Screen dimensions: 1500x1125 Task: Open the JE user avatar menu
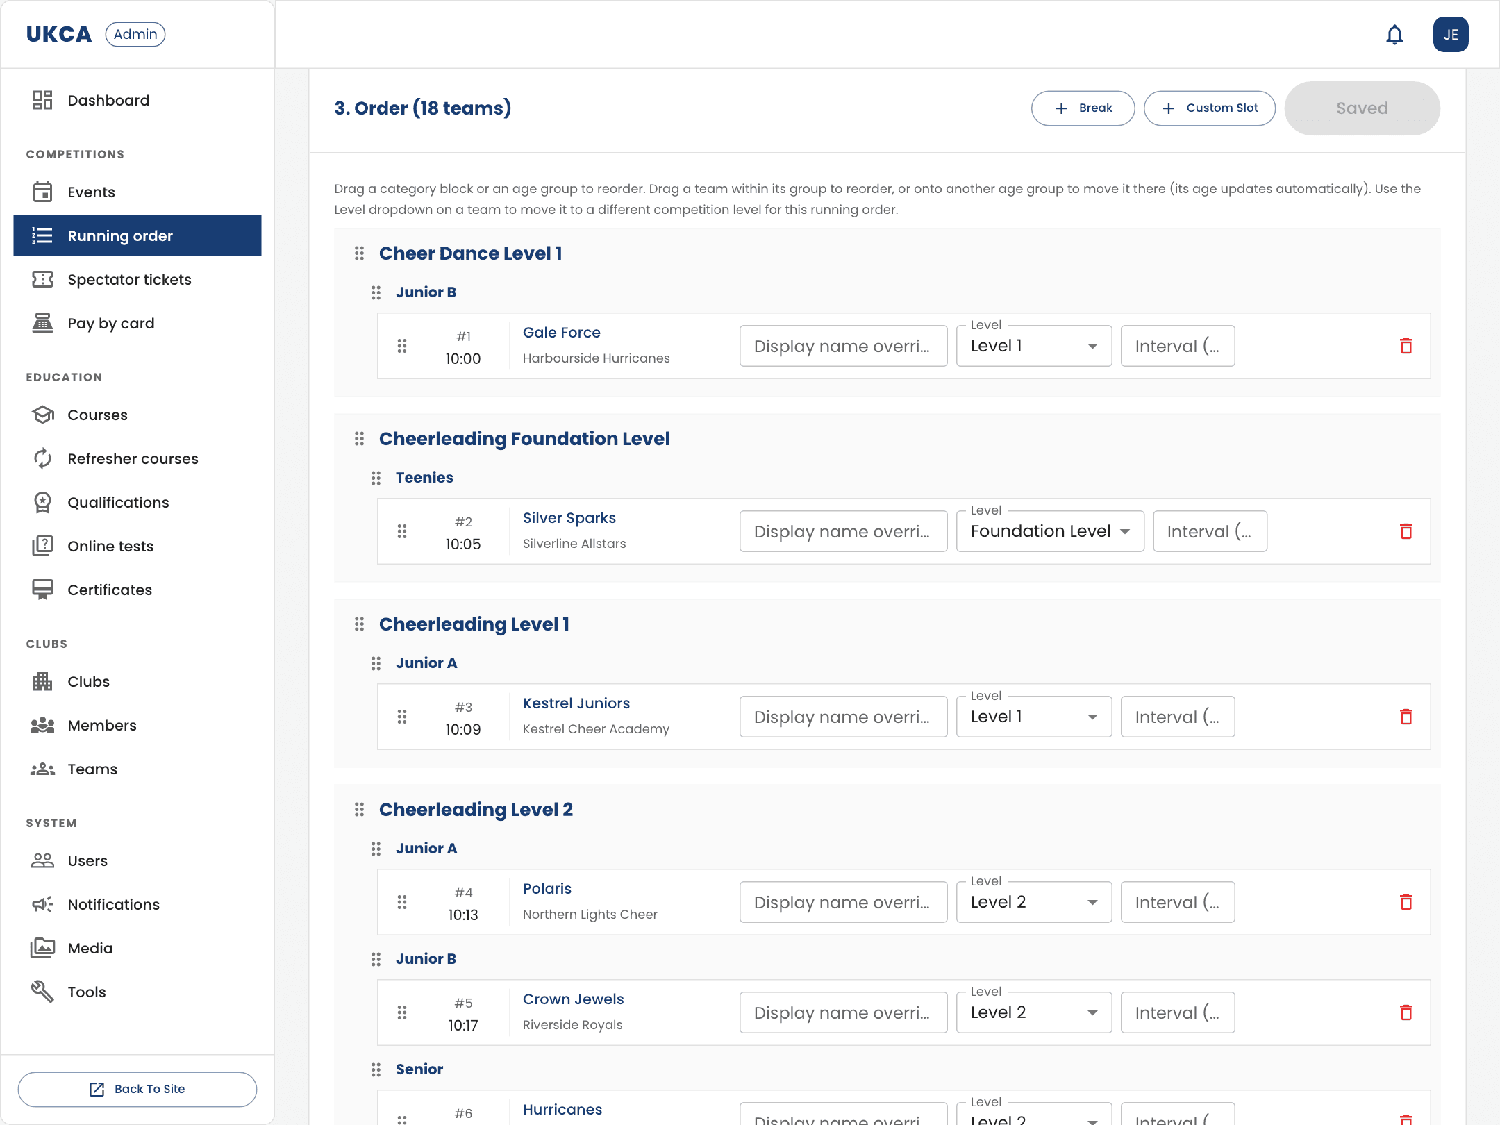pyautogui.click(x=1451, y=35)
